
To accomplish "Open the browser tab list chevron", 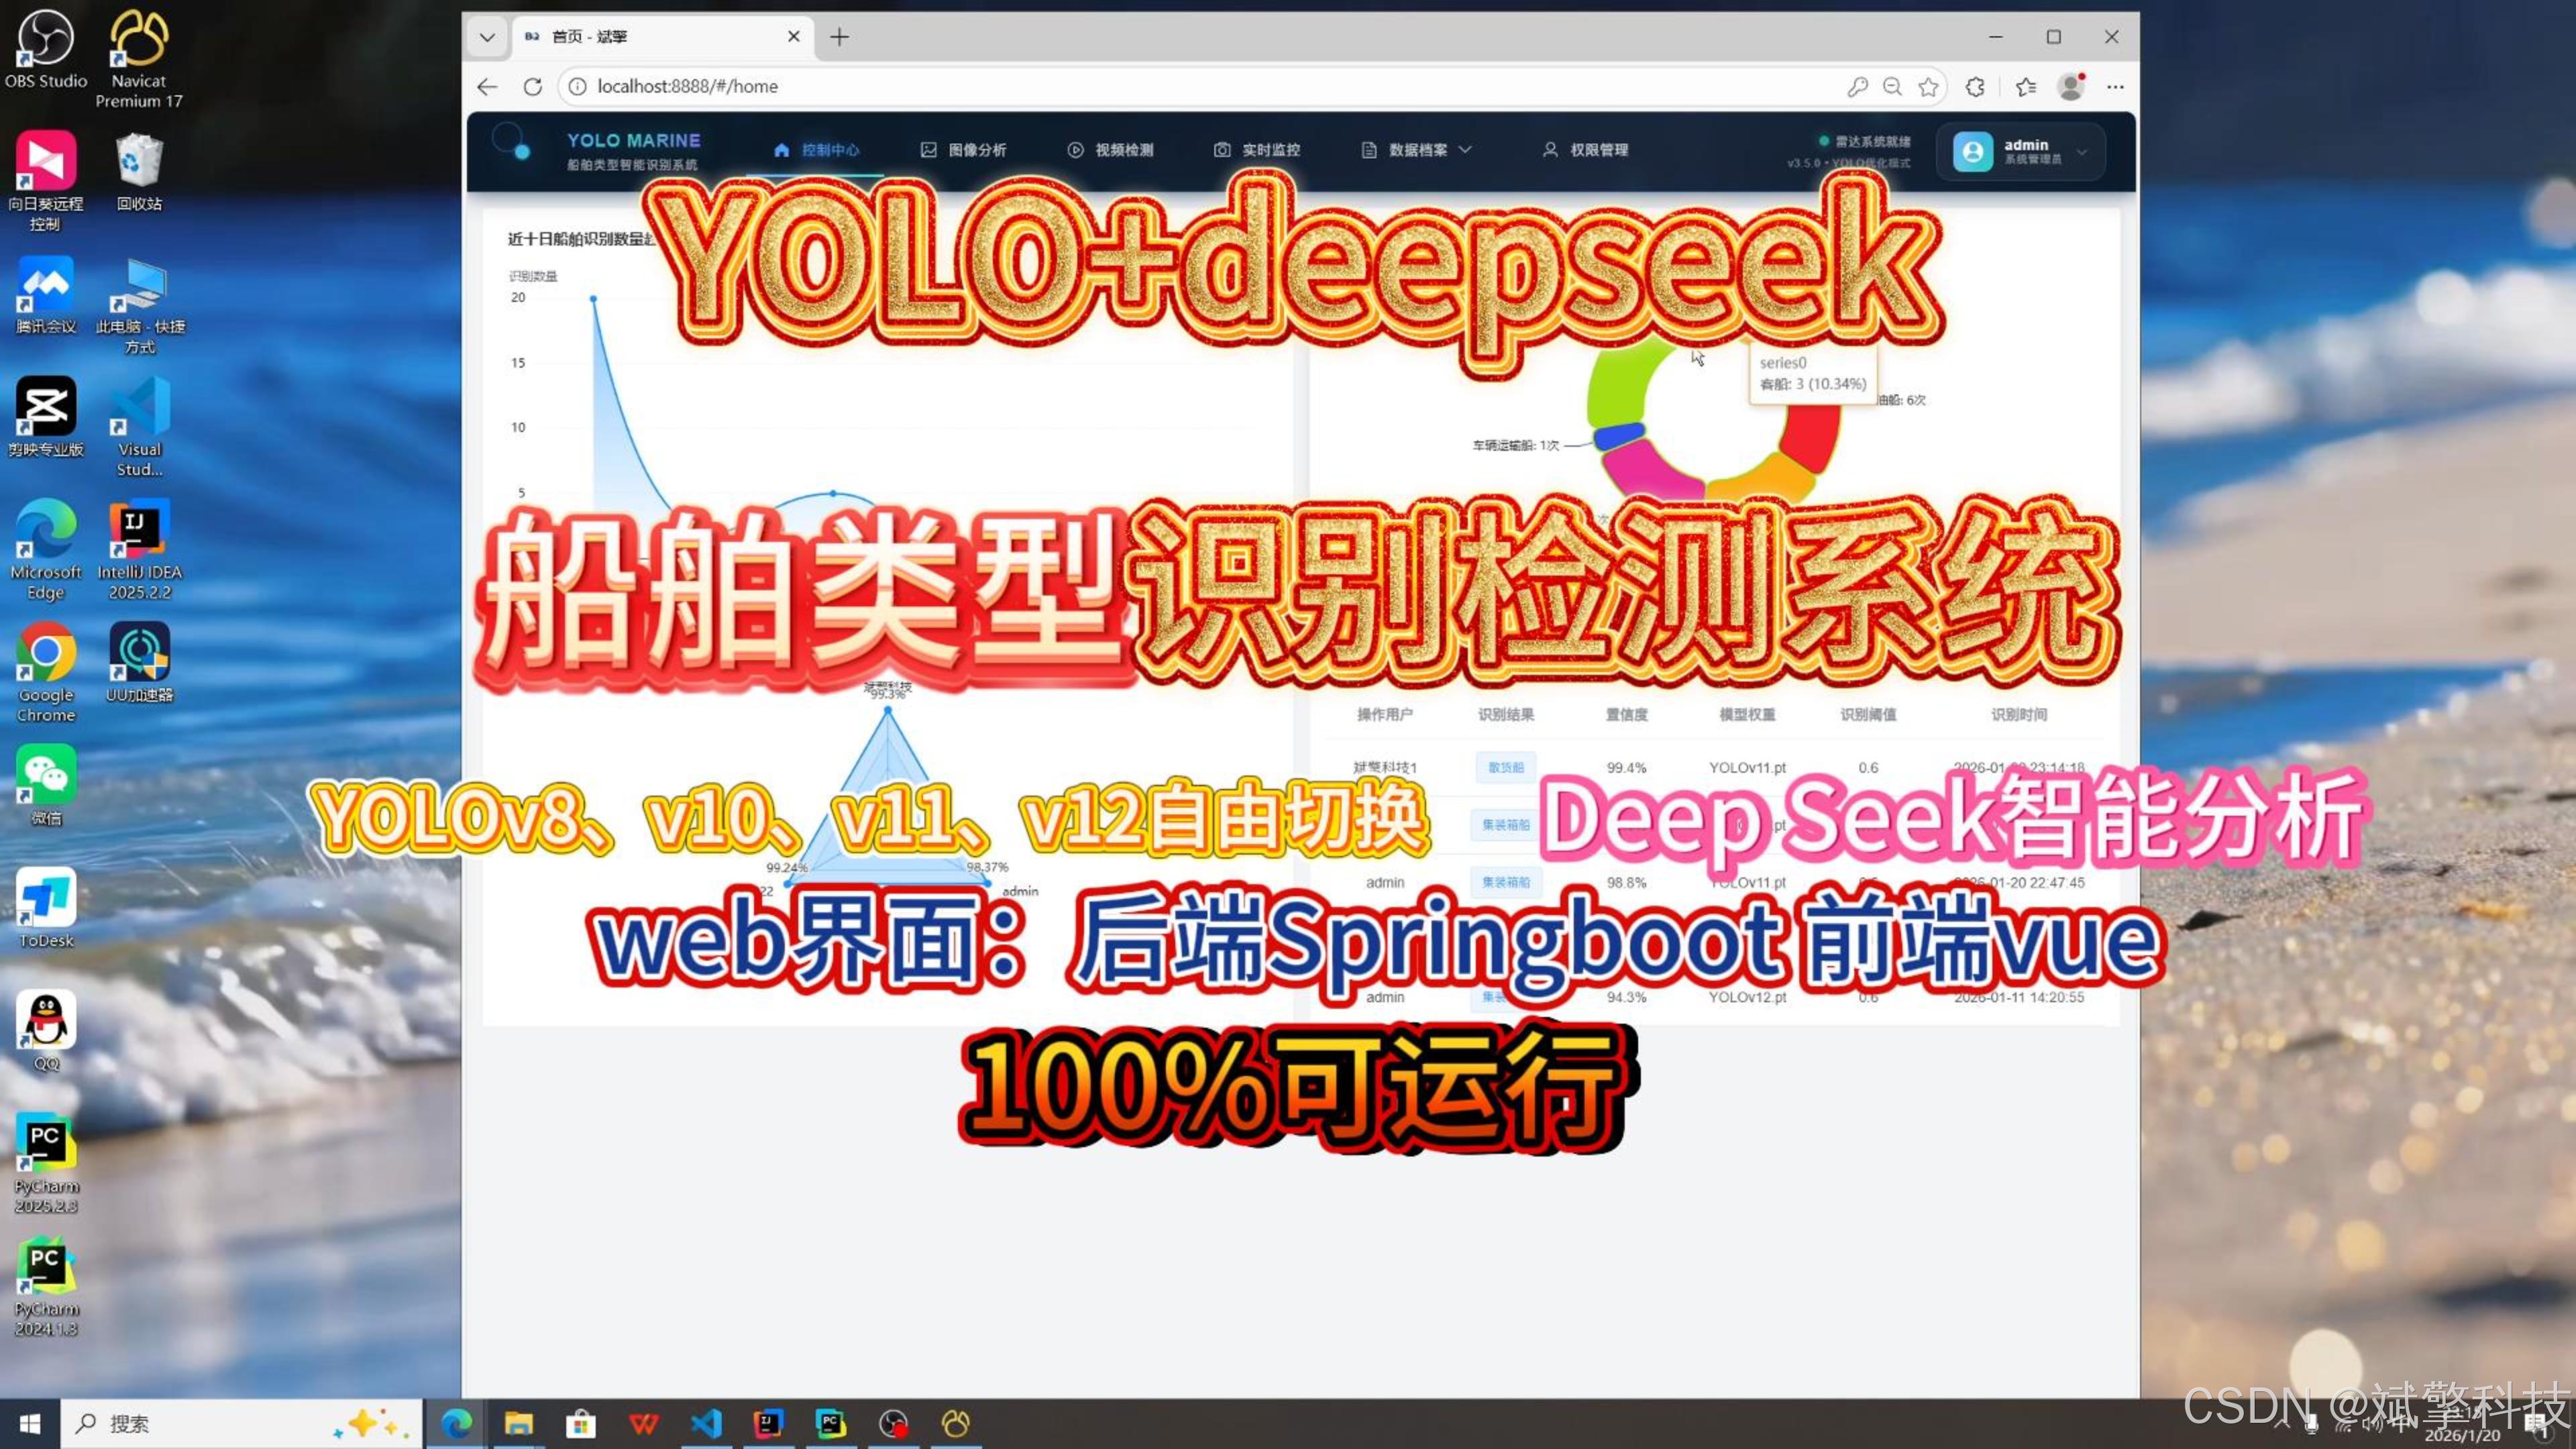I will click(x=487, y=37).
